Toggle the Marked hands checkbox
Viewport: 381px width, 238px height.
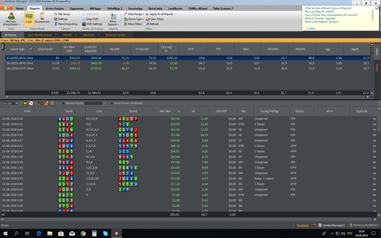(x=63, y=103)
